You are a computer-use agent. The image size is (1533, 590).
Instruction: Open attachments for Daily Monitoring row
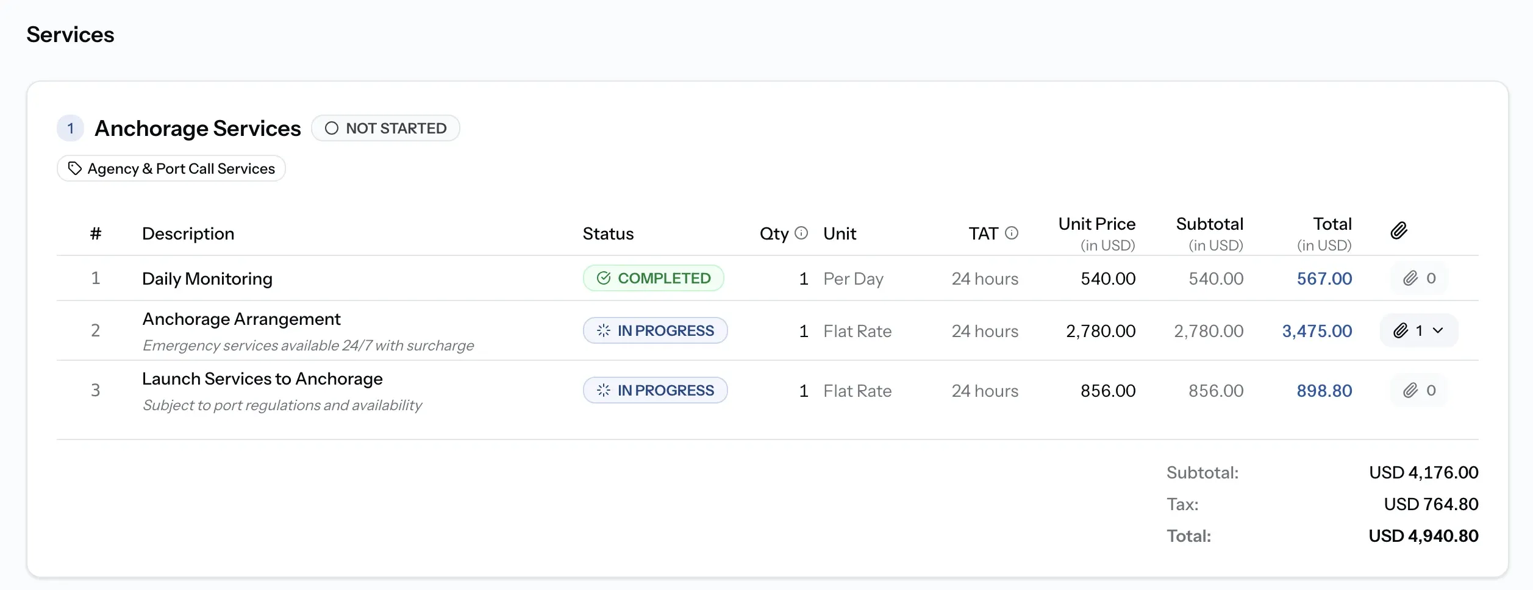tap(1419, 279)
